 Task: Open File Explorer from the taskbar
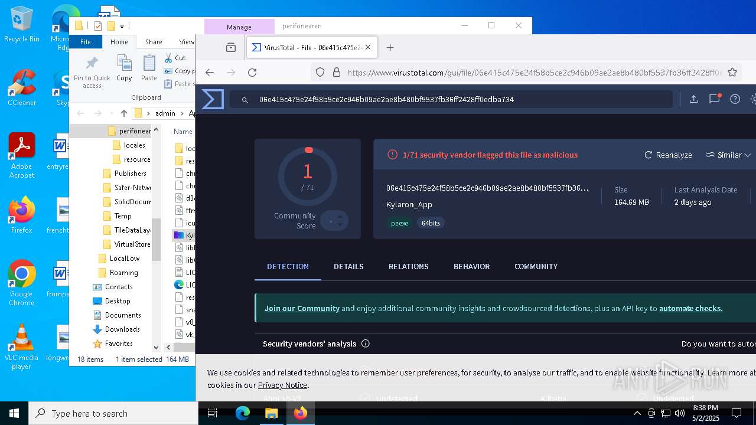271,413
